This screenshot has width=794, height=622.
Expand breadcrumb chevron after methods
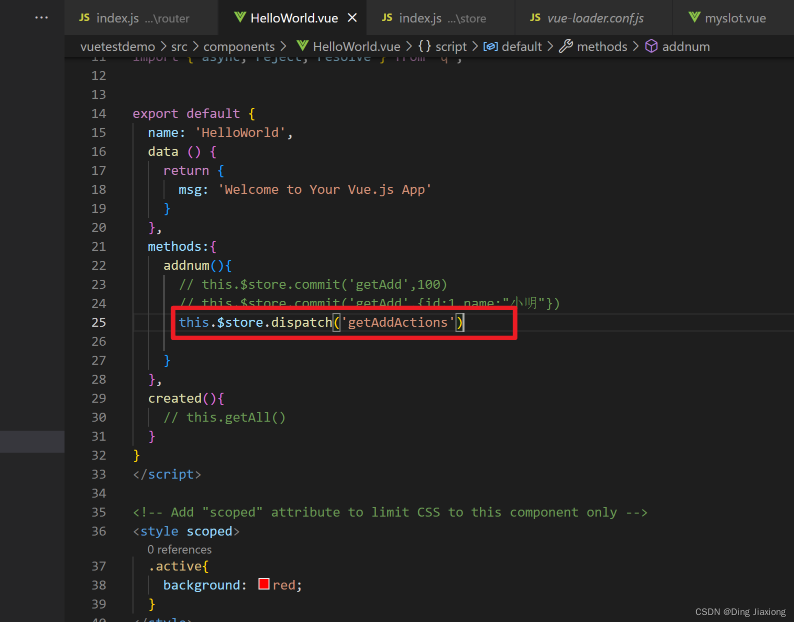coord(635,46)
